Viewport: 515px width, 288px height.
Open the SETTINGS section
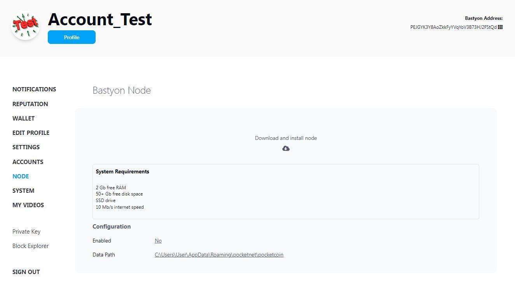(x=26, y=147)
